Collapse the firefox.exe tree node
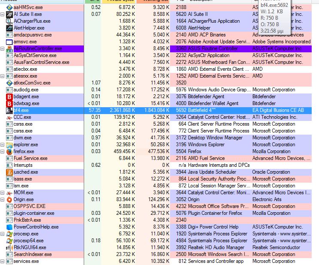Viewport: 319px width, 265px height. [x=3, y=152]
